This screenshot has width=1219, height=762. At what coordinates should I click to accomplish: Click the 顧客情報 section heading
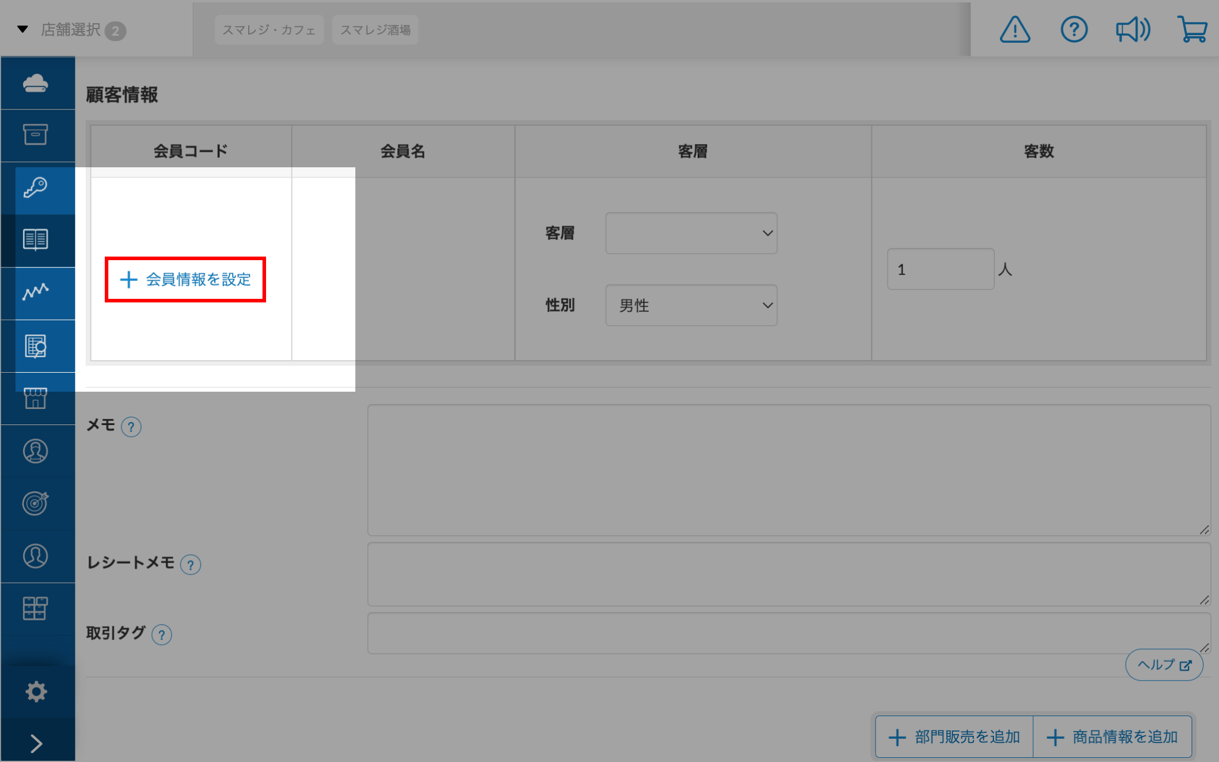pos(122,95)
